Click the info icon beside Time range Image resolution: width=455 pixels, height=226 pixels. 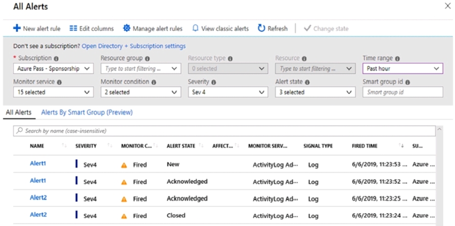(x=397, y=59)
